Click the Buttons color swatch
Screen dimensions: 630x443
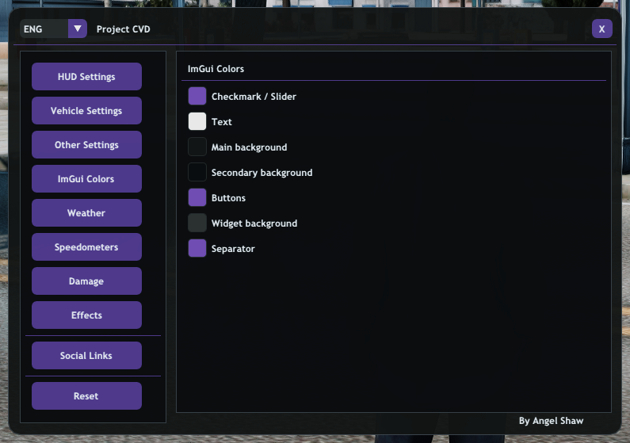click(197, 197)
